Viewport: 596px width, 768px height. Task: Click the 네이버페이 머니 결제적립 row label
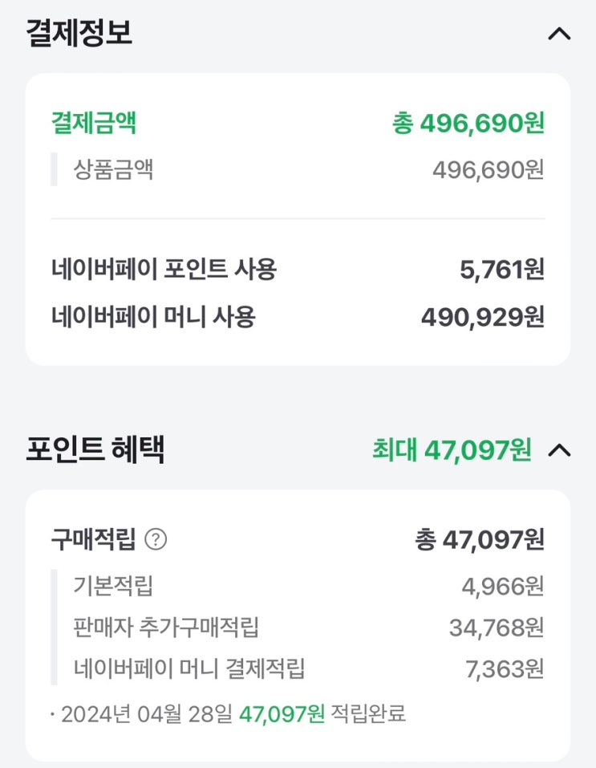point(189,668)
